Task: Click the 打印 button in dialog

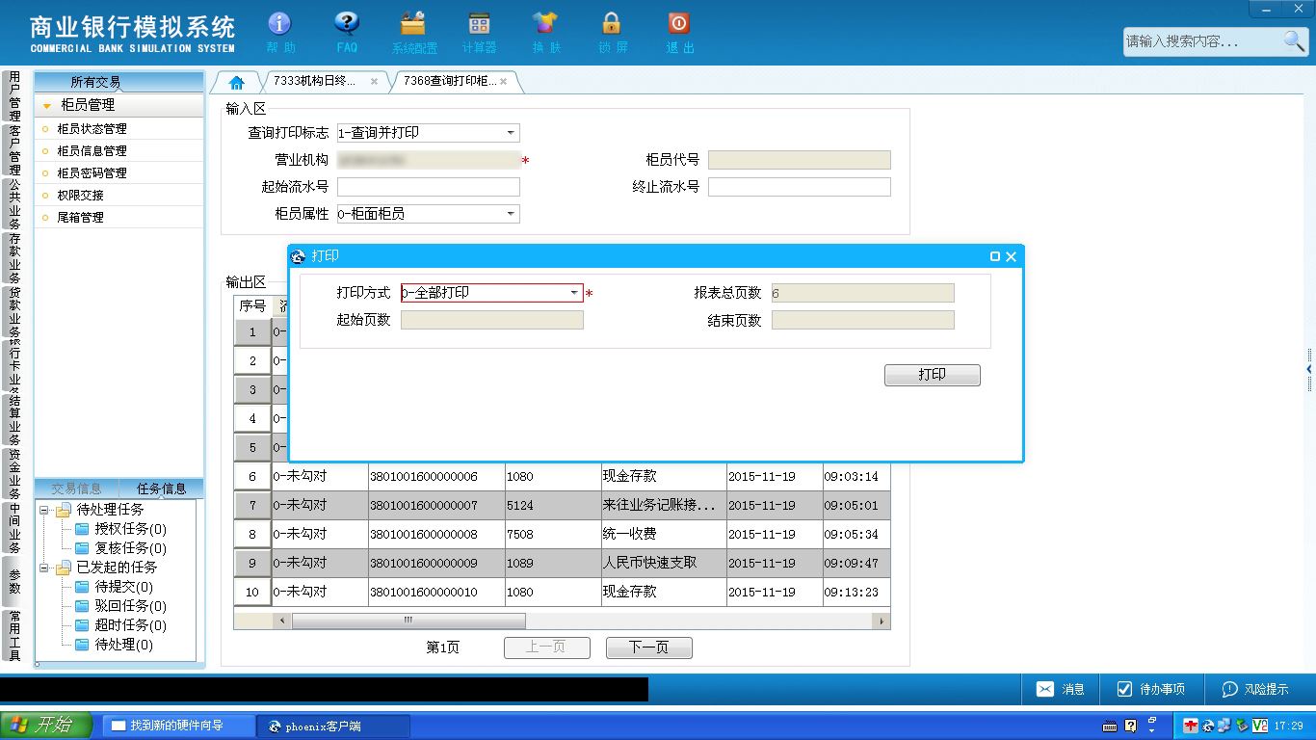Action: (x=932, y=375)
